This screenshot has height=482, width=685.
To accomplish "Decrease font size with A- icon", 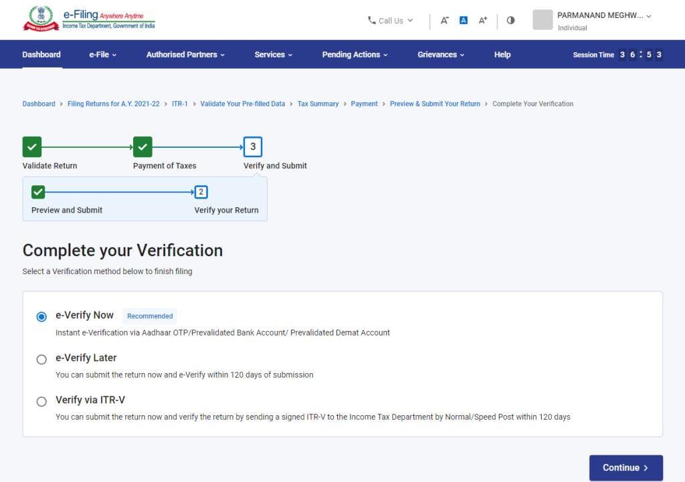I will [x=444, y=20].
